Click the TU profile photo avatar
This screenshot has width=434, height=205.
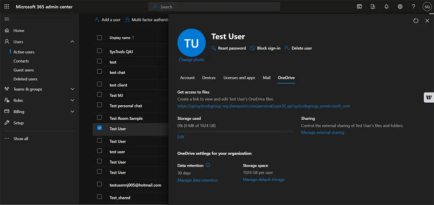191,43
